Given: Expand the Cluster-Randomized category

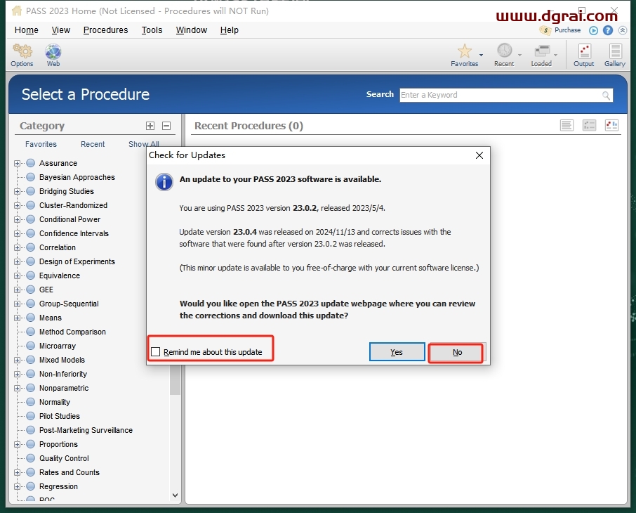Looking at the screenshot, I should pos(17,205).
